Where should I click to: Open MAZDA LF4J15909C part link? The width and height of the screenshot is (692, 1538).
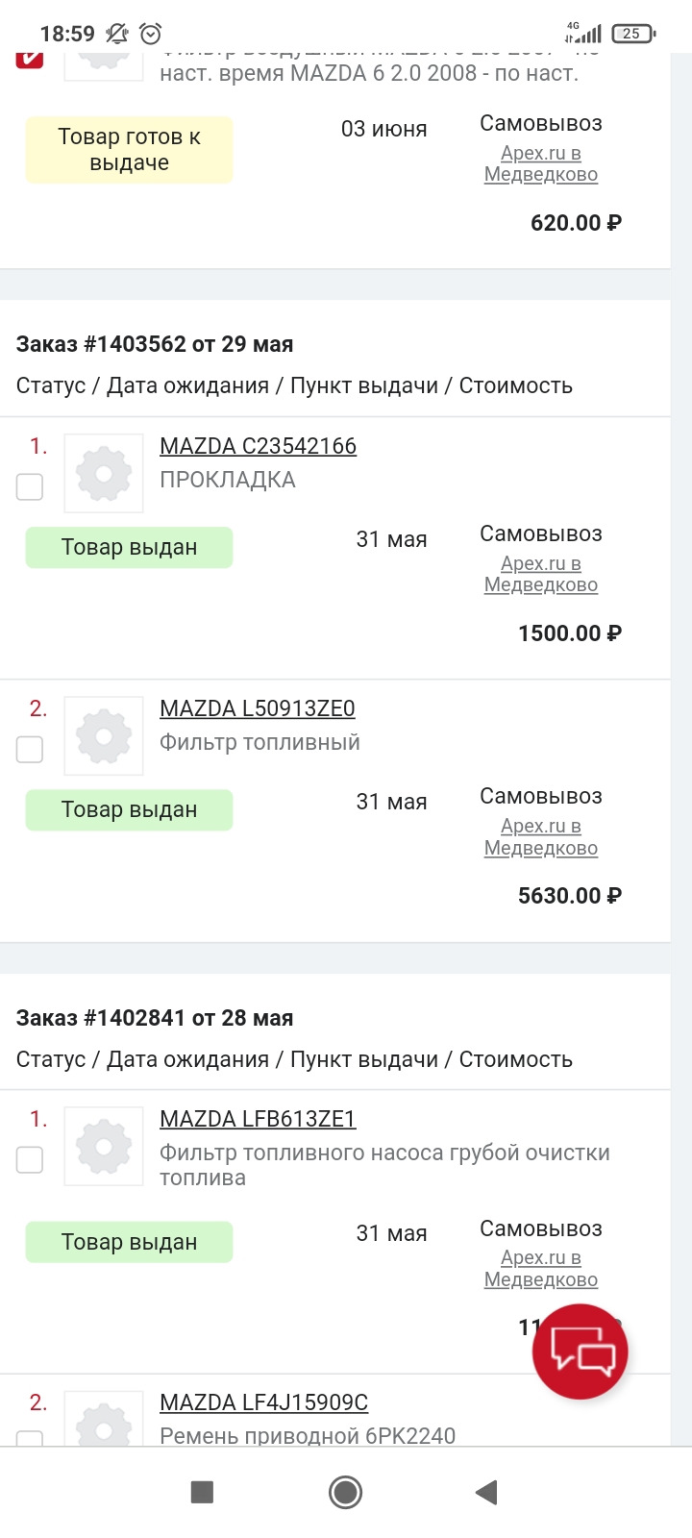(x=263, y=1402)
